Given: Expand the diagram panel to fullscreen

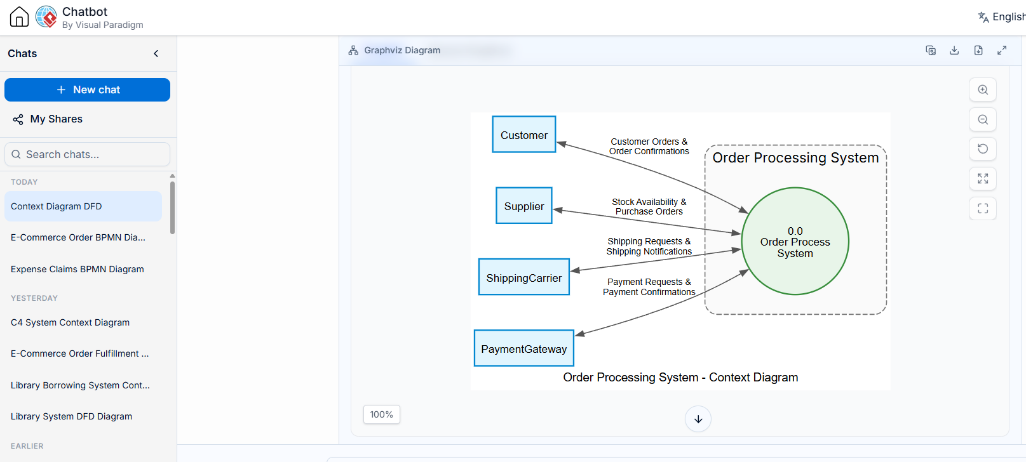Looking at the screenshot, I should click(x=1002, y=50).
